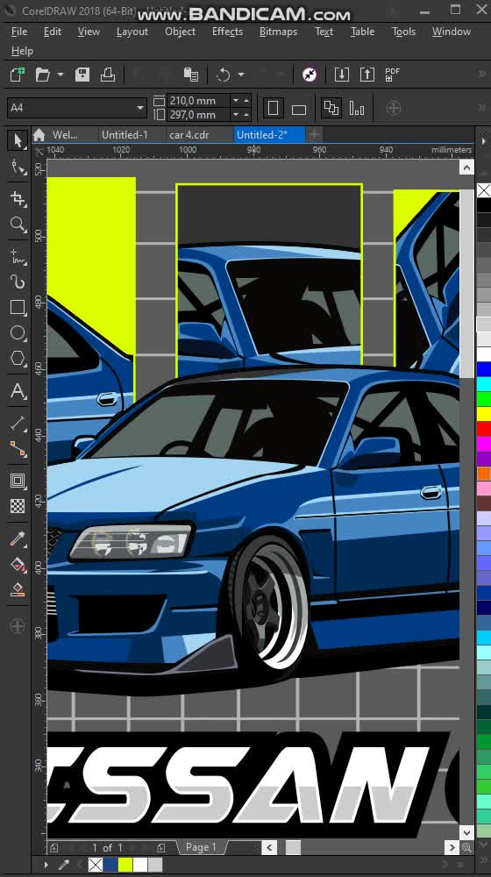Image resolution: width=491 pixels, height=877 pixels.
Task: Expand the Undo history dropdown arrow
Action: (x=241, y=74)
